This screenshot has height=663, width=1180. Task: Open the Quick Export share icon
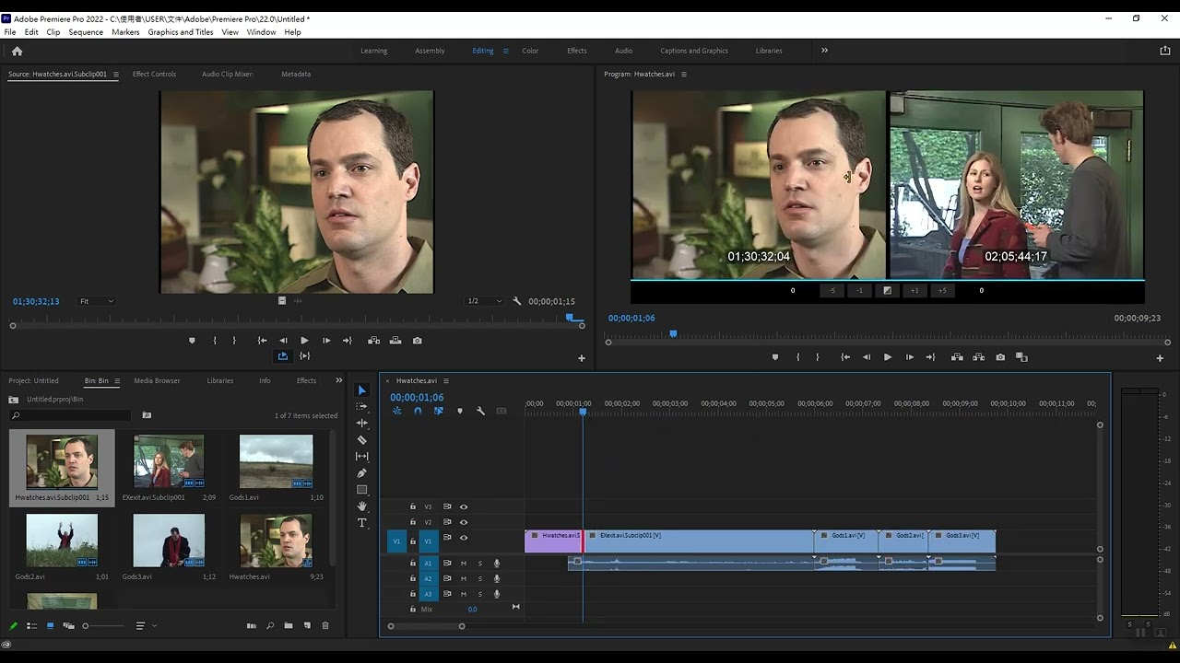[1164, 51]
